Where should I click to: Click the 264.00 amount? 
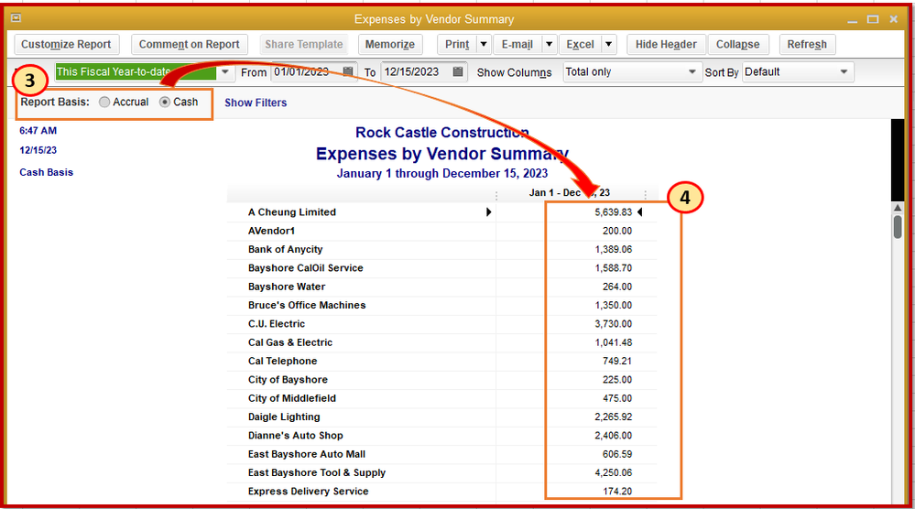(617, 287)
